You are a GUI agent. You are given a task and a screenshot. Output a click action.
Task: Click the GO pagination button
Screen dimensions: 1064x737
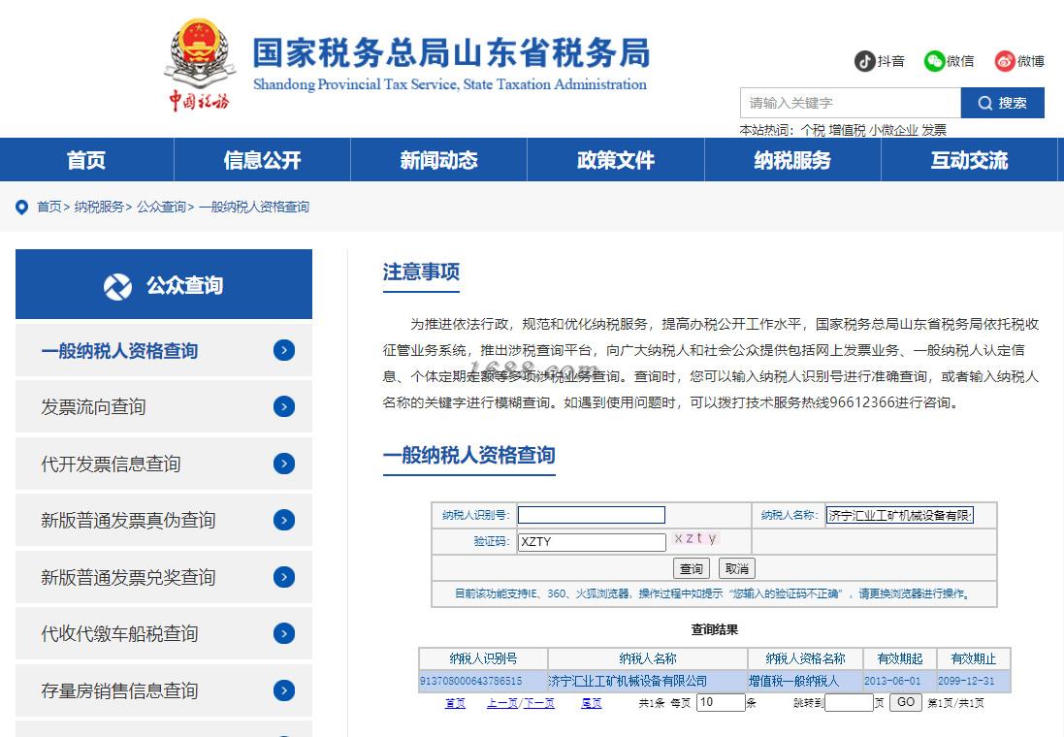point(906,702)
